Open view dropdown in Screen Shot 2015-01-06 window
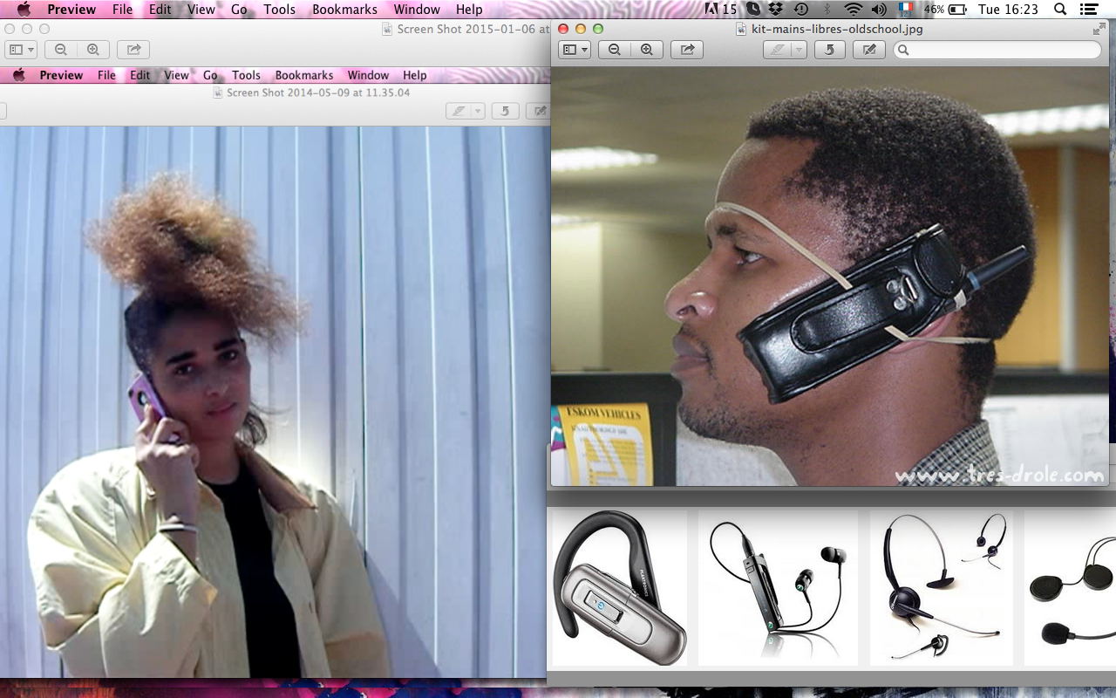Screen dimensions: 1116x698 pyautogui.click(x=20, y=50)
